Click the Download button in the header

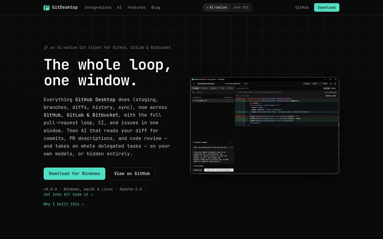click(327, 7)
